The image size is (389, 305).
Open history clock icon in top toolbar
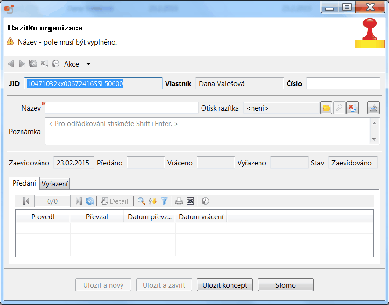tap(56, 64)
